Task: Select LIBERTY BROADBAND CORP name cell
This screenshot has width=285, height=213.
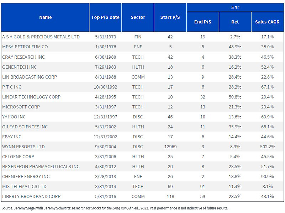Action: point(31,197)
